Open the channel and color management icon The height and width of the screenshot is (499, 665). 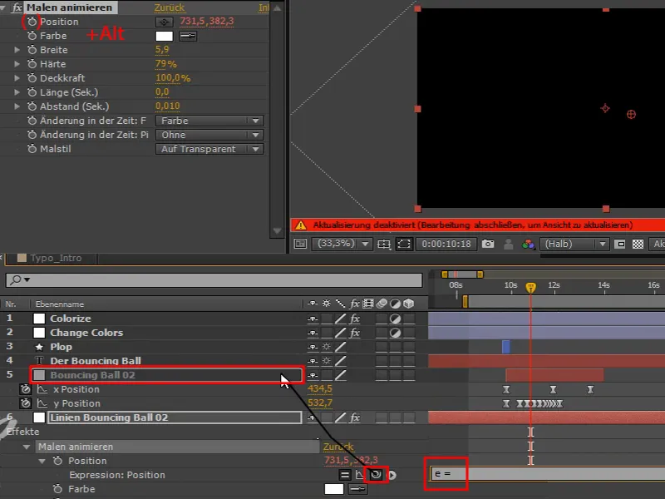coord(529,244)
